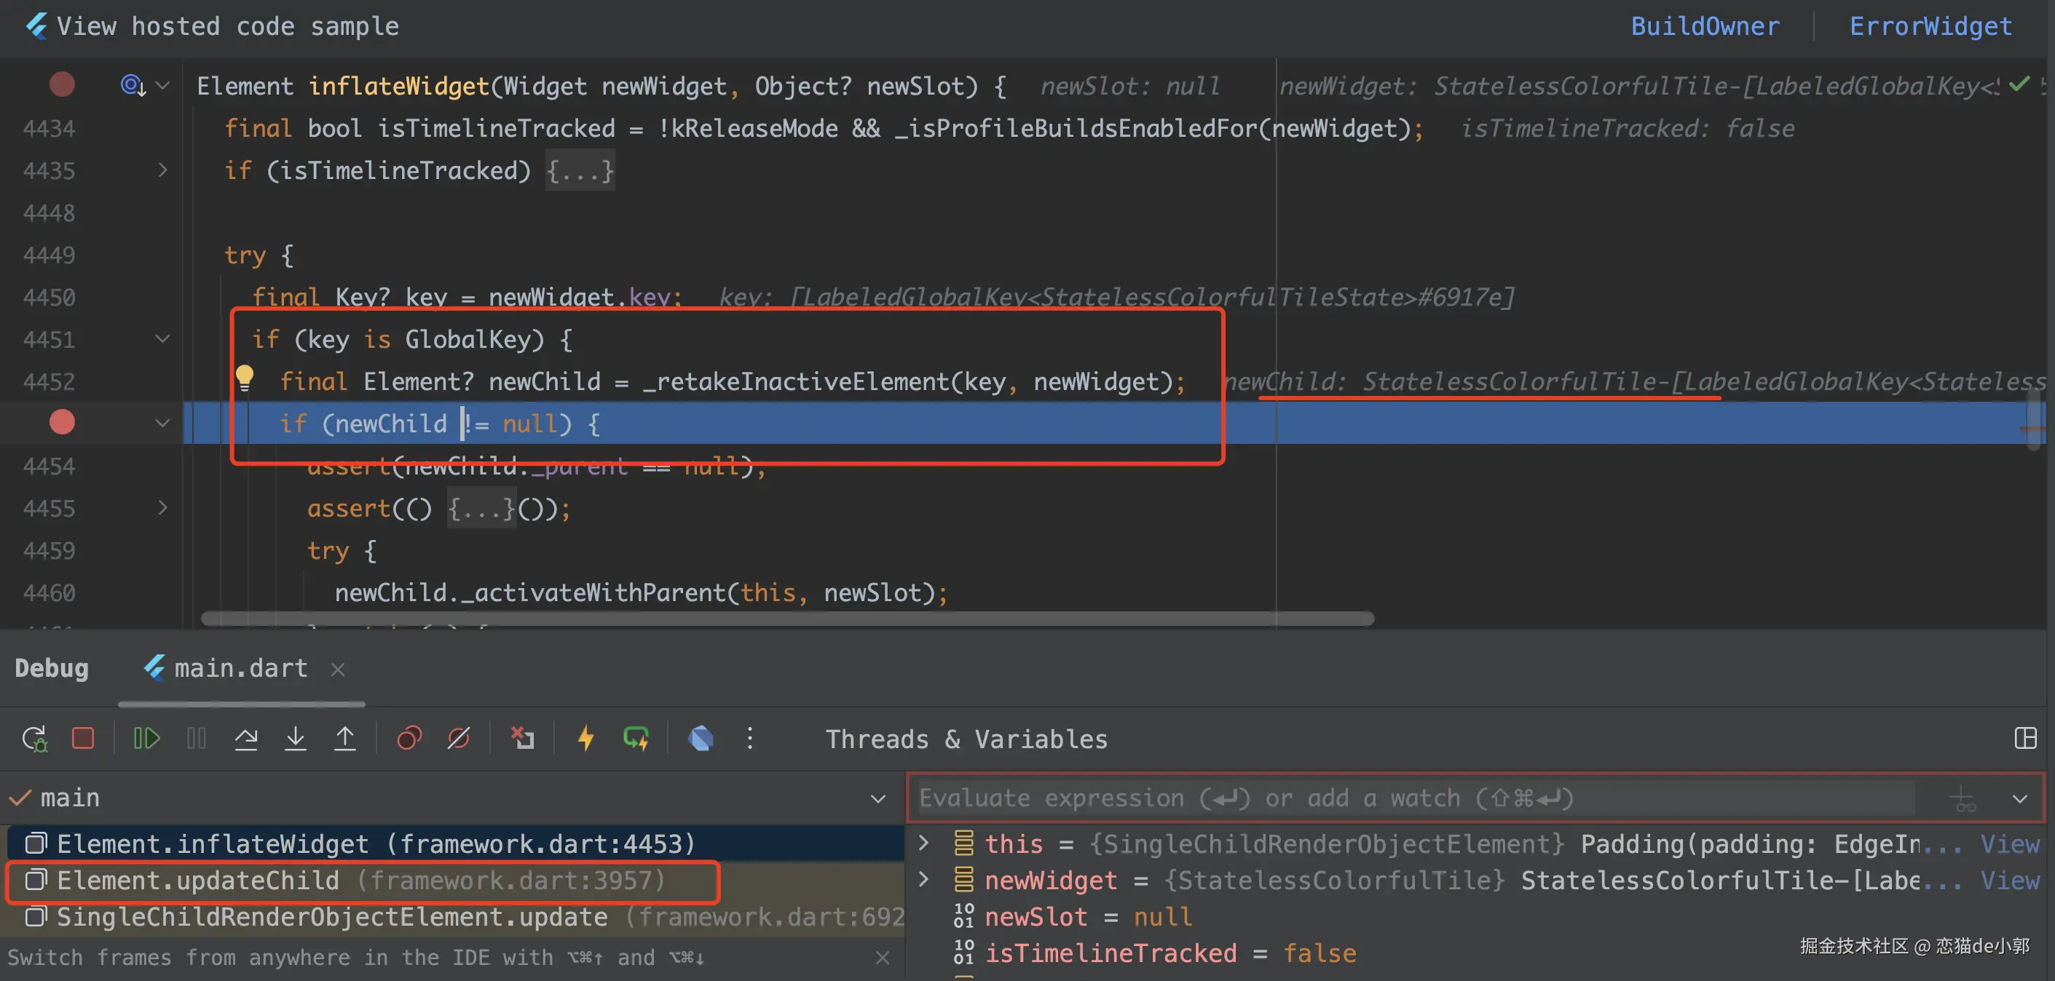Toggle the main thread selector dropdown
Viewport: 2055px width, 981px height.
click(x=877, y=798)
